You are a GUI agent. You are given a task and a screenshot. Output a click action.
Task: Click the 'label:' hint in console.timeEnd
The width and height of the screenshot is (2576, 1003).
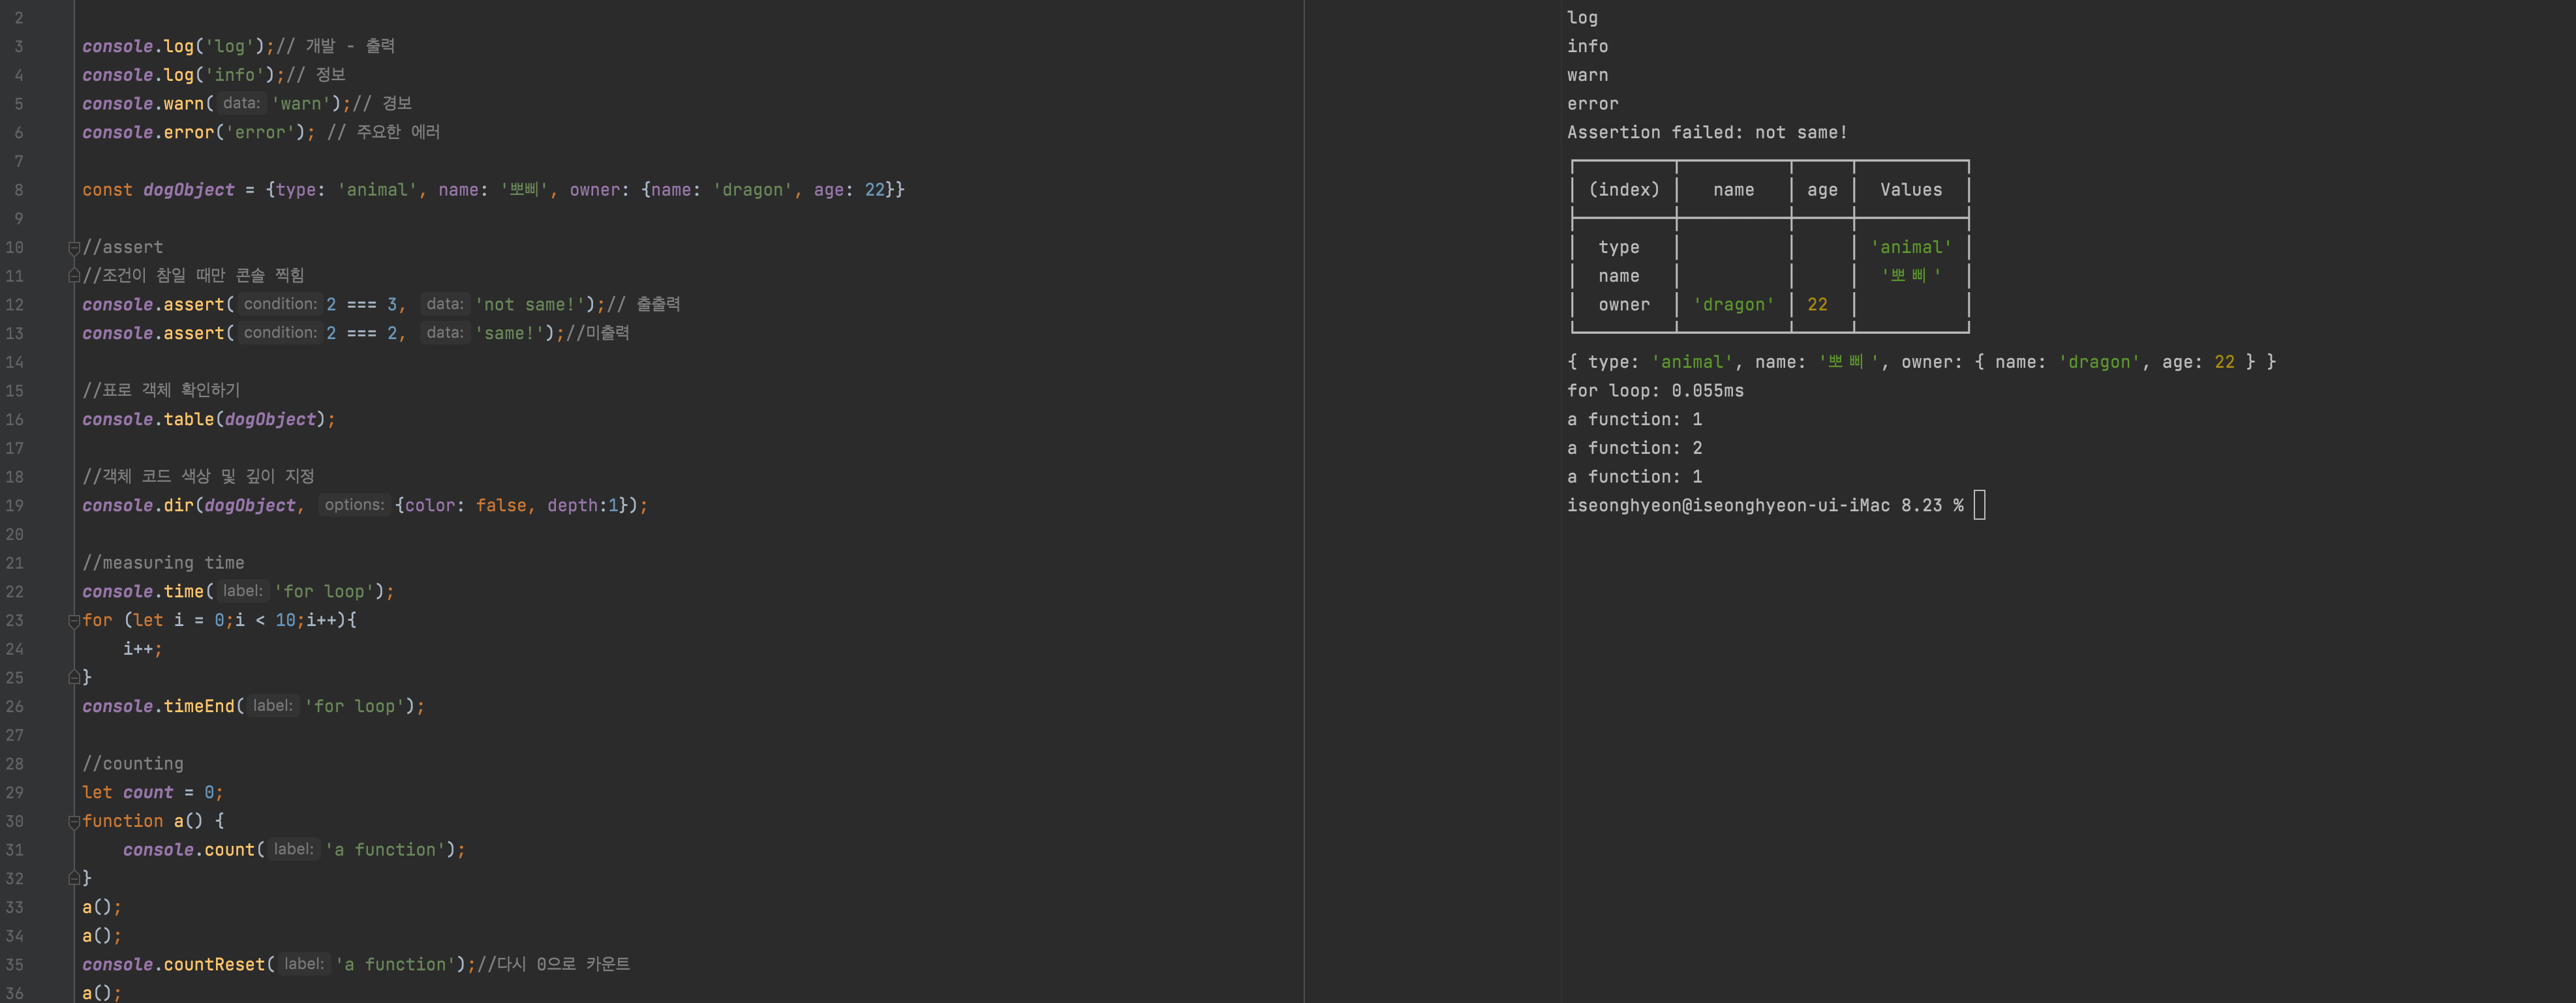[272, 706]
